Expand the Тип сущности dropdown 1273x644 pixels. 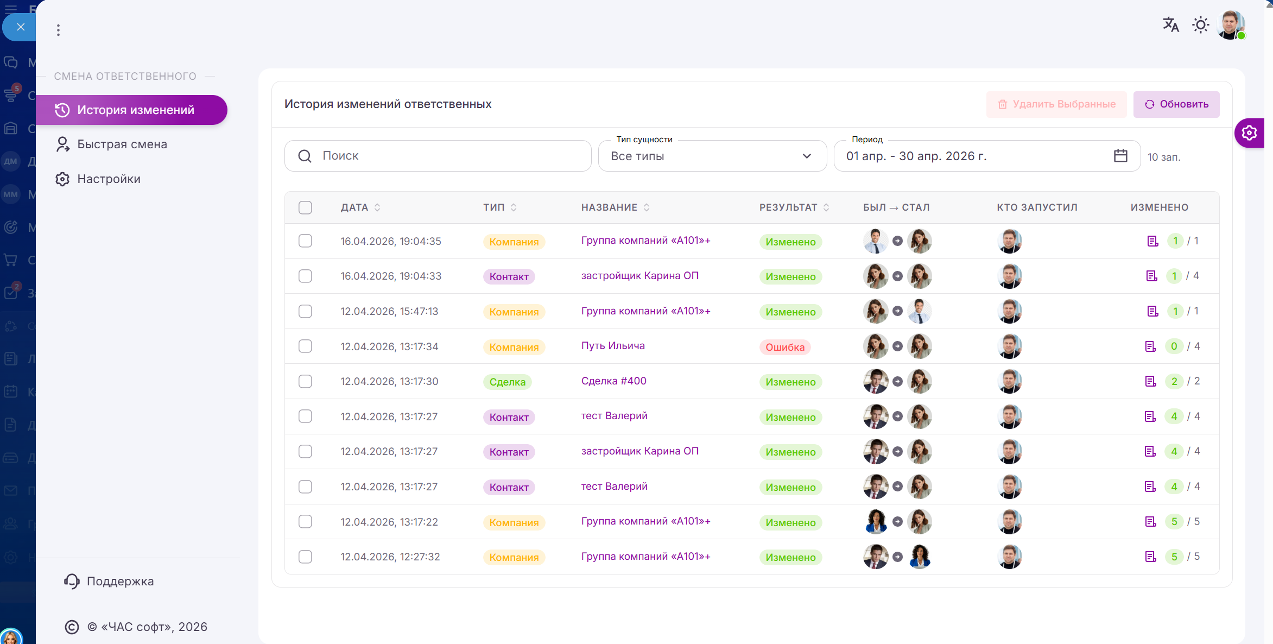[712, 156]
